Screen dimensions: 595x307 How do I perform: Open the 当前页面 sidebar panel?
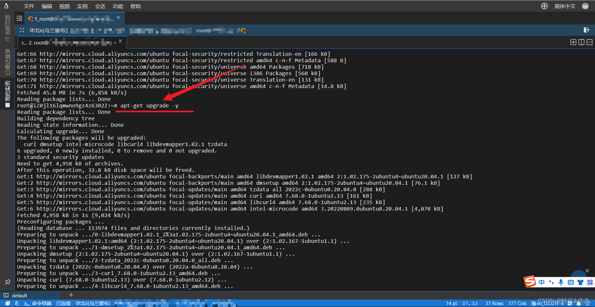point(7,28)
